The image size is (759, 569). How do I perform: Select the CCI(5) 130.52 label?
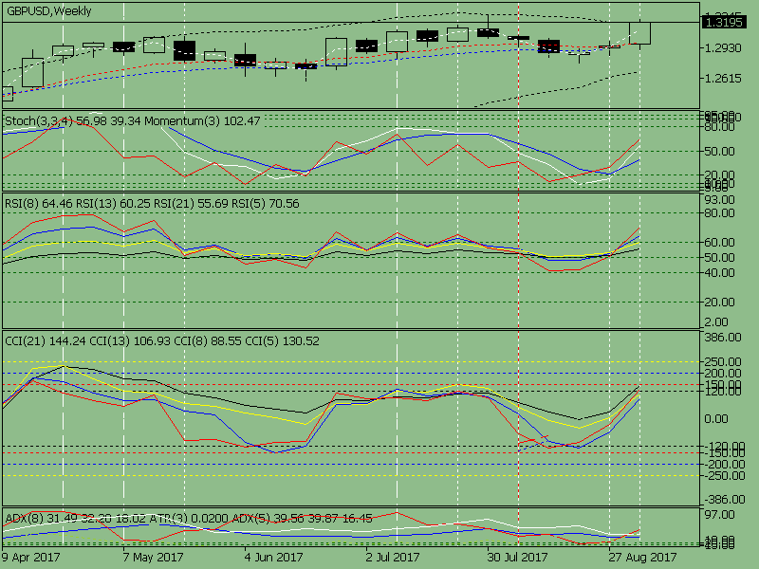pos(282,341)
